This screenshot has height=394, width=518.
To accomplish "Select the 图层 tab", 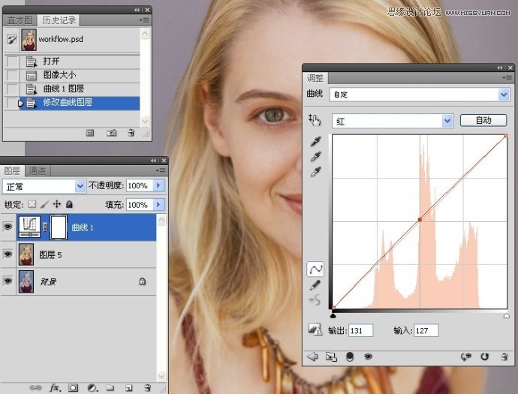I will (x=12, y=171).
